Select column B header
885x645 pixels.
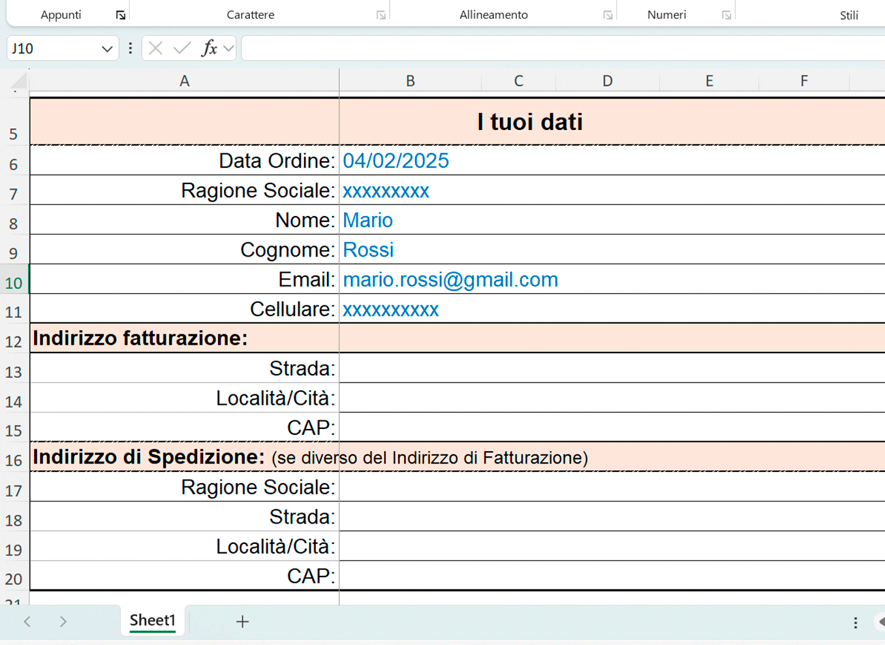411,81
